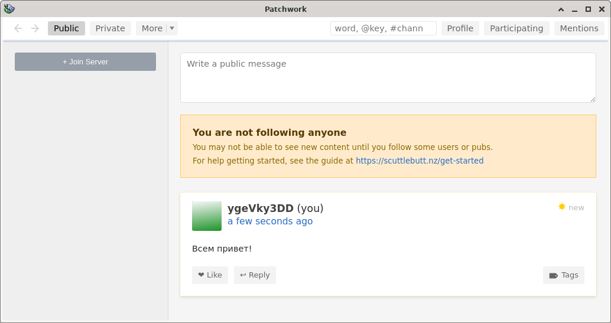Reply to the "Всем привет!" post
The width and height of the screenshot is (611, 323).
tap(255, 275)
